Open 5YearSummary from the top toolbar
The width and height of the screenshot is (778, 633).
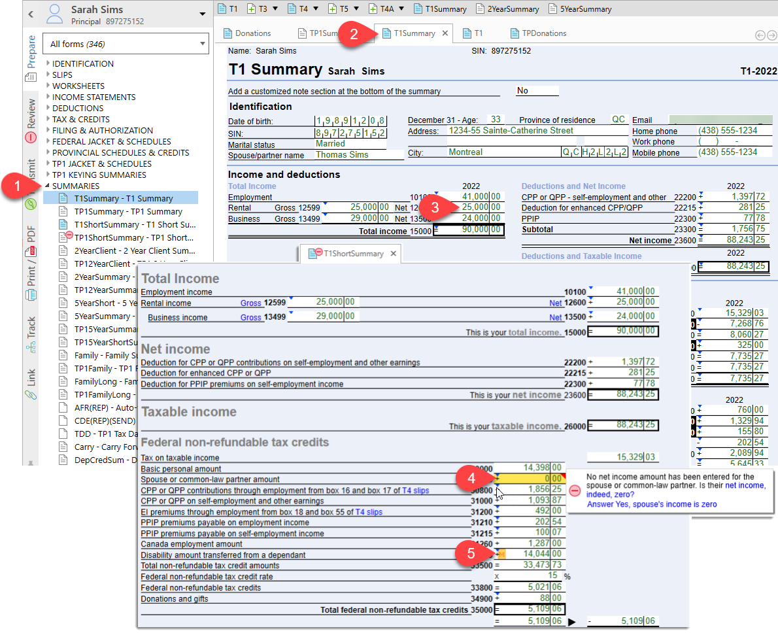tap(580, 9)
